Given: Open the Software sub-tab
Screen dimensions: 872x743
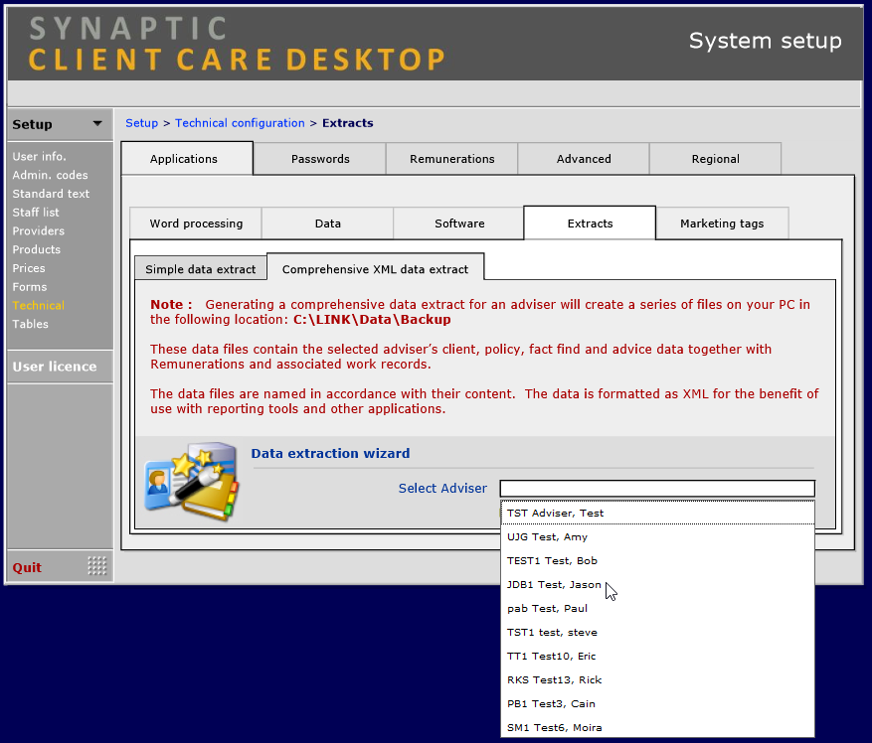Looking at the screenshot, I should click(x=459, y=223).
